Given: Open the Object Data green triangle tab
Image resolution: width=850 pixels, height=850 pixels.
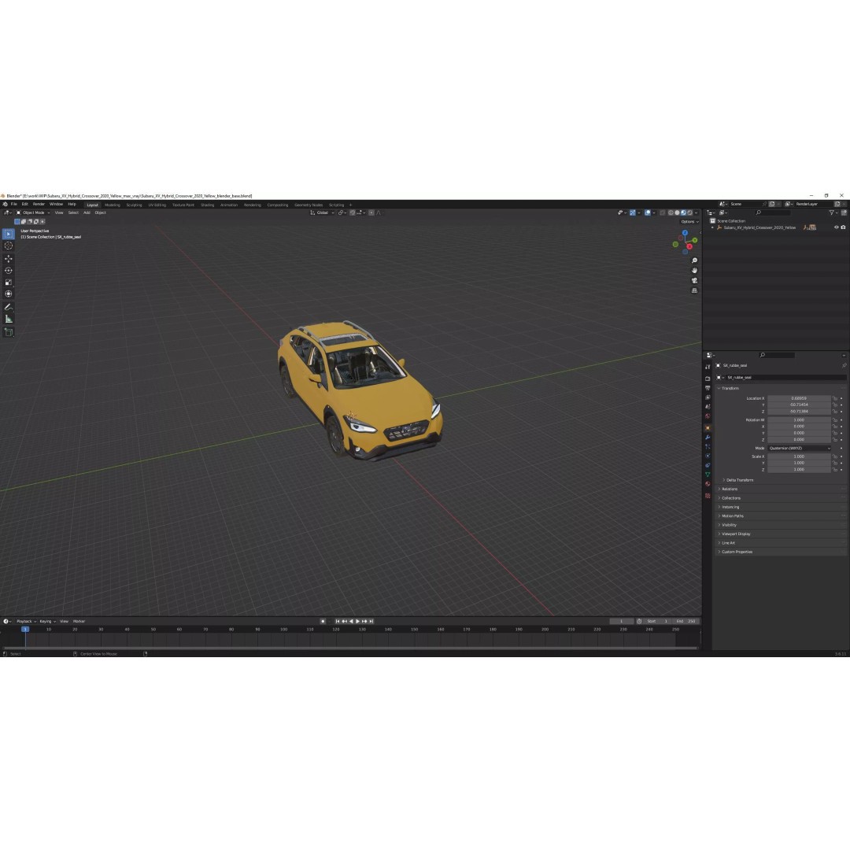Looking at the screenshot, I should click(708, 475).
